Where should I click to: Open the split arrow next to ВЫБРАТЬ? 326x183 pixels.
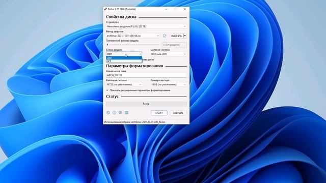click(185, 36)
